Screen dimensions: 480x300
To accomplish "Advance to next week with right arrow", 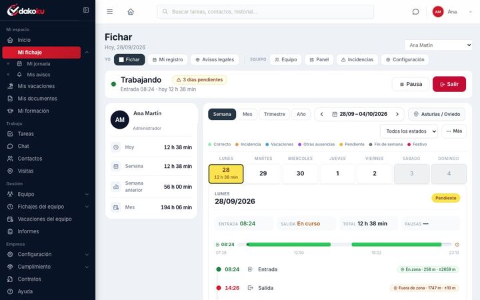I will pyautogui.click(x=397, y=114).
